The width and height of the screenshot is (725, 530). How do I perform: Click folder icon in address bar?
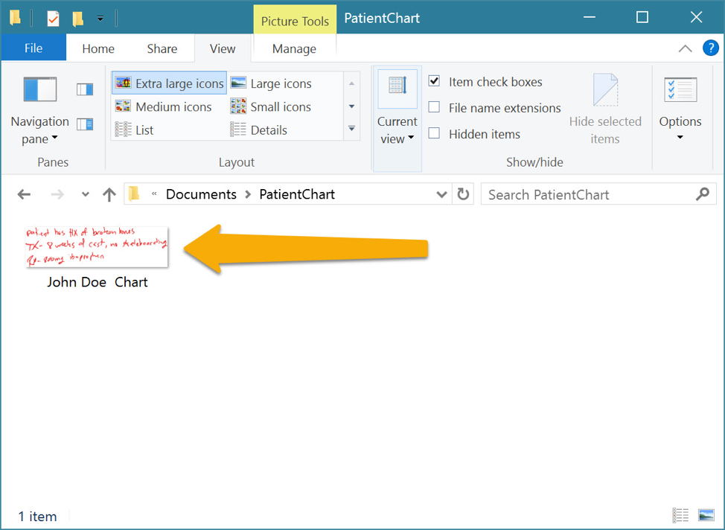pos(134,194)
